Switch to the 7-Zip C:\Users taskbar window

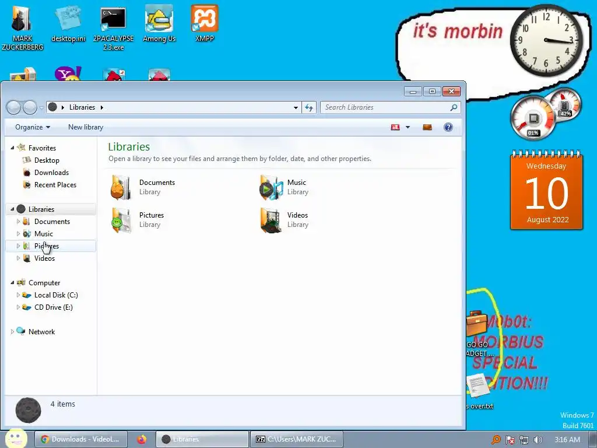pos(296,439)
